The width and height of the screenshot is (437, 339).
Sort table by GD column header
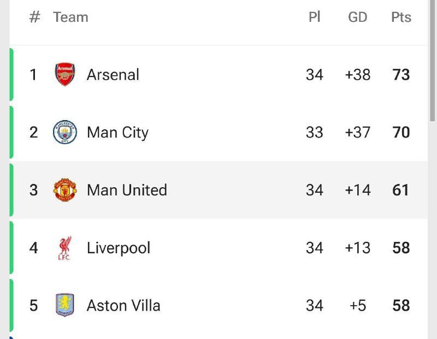358,17
